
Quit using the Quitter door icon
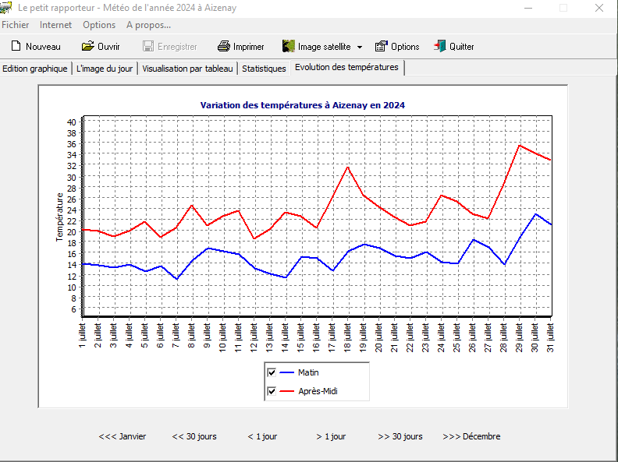pos(440,47)
